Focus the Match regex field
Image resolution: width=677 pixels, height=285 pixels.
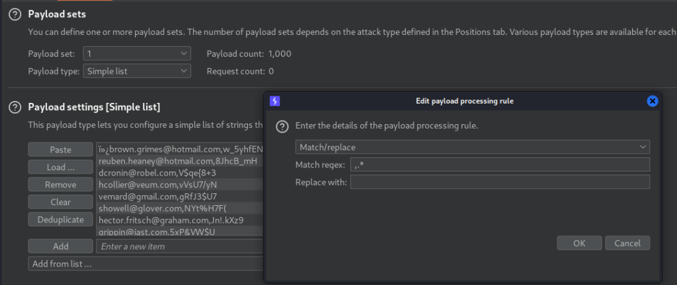(500, 164)
